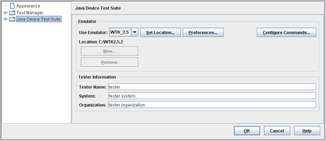Select Java Device Test Suite tree item
This screenshot has width=326, height=141.
point(39,19)
